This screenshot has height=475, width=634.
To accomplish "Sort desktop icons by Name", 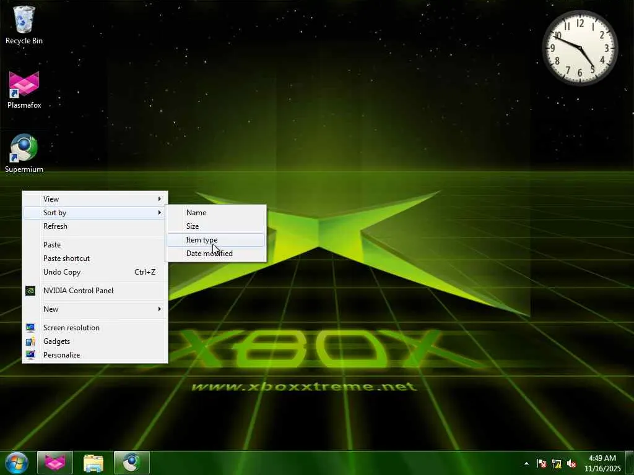I will coord(216,213).
